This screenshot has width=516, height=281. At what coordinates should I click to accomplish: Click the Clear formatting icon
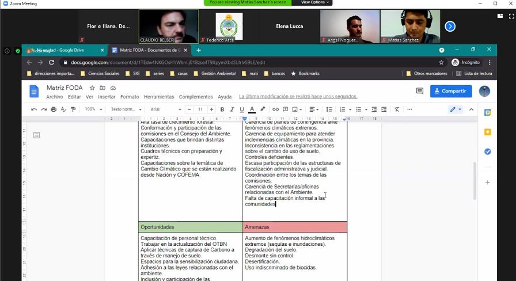tap(397, 109)
